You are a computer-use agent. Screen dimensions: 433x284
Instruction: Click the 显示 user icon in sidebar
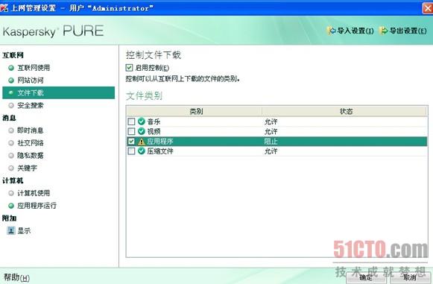[11, 230]
